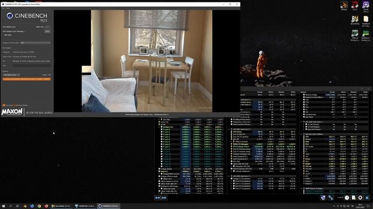Click the Start button beside CPU Multi Core

pos(47,27)
